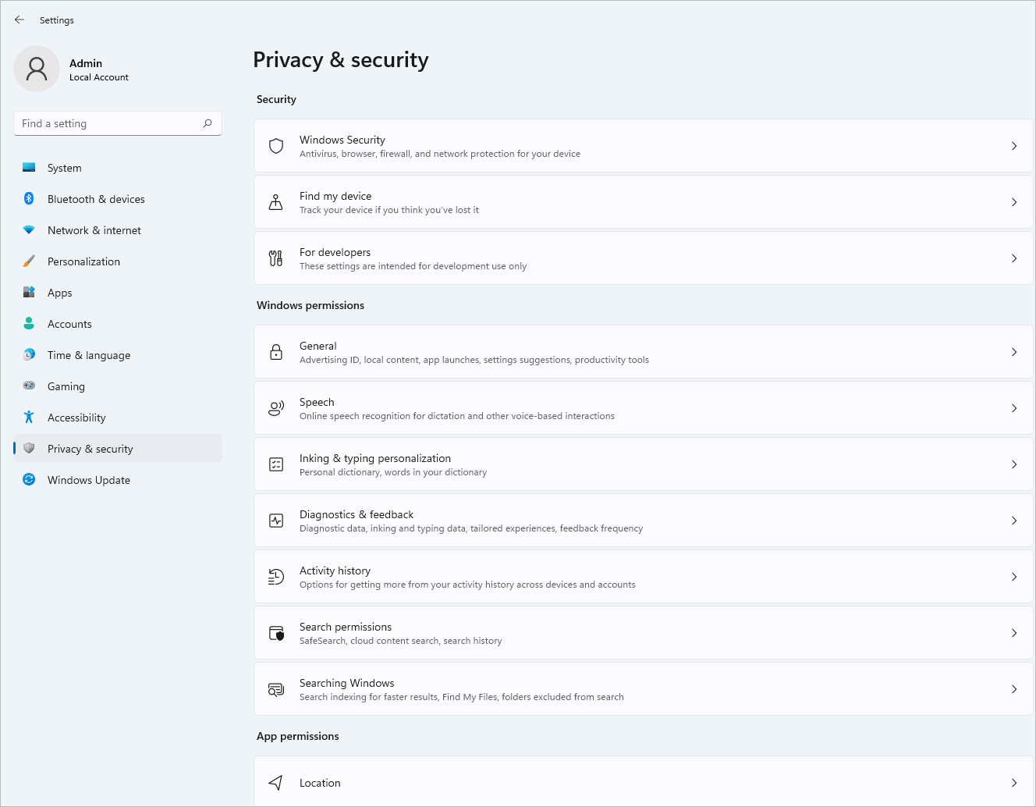1036x807 pixels.
Task: Click the Security section heading
Action: (x=276, y=99)
